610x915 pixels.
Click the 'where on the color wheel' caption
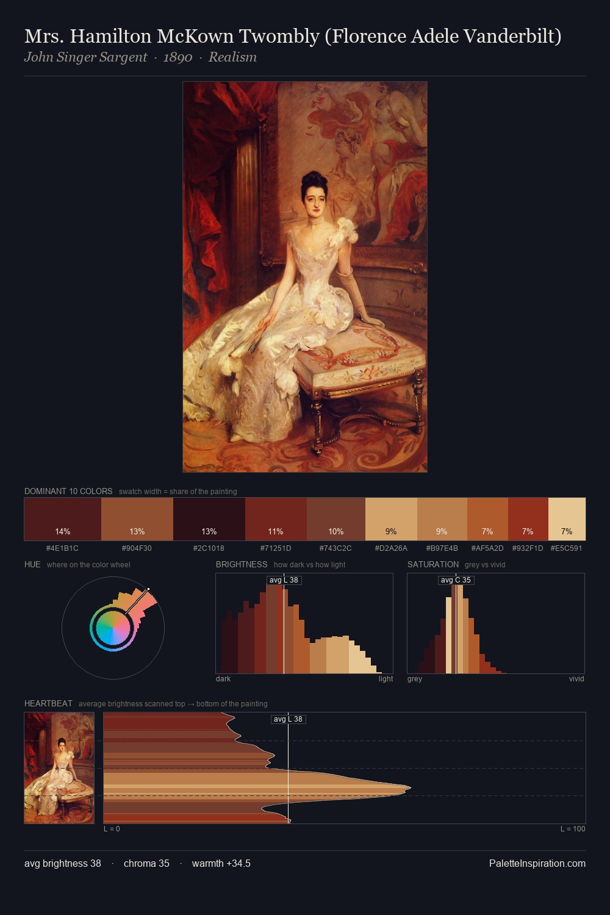(88, 565)
